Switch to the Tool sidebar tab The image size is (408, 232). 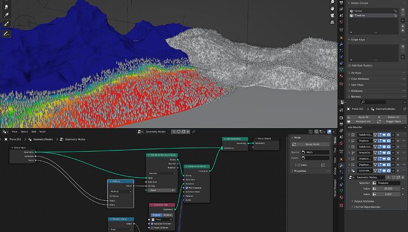pyautogui.click(x=335, y=150)
